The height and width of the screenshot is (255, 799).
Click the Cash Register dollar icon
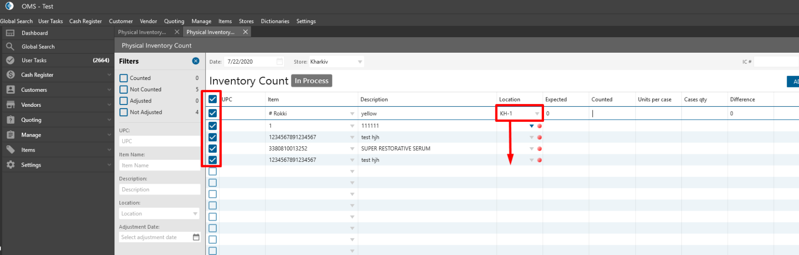click(x=10, y=75)
